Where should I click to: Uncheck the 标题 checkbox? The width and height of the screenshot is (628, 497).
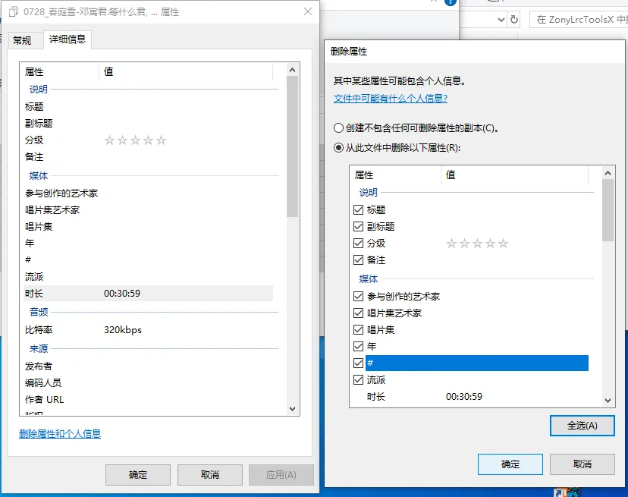point(359,210)
